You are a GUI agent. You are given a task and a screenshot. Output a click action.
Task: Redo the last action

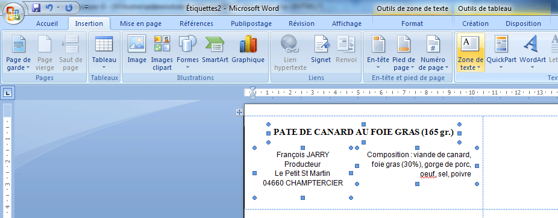click(x=69, y=7)
